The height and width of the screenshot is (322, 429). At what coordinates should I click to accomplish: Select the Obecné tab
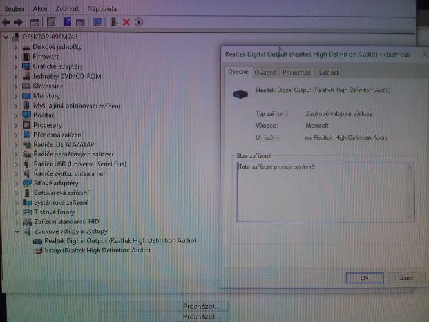(238, 72)
